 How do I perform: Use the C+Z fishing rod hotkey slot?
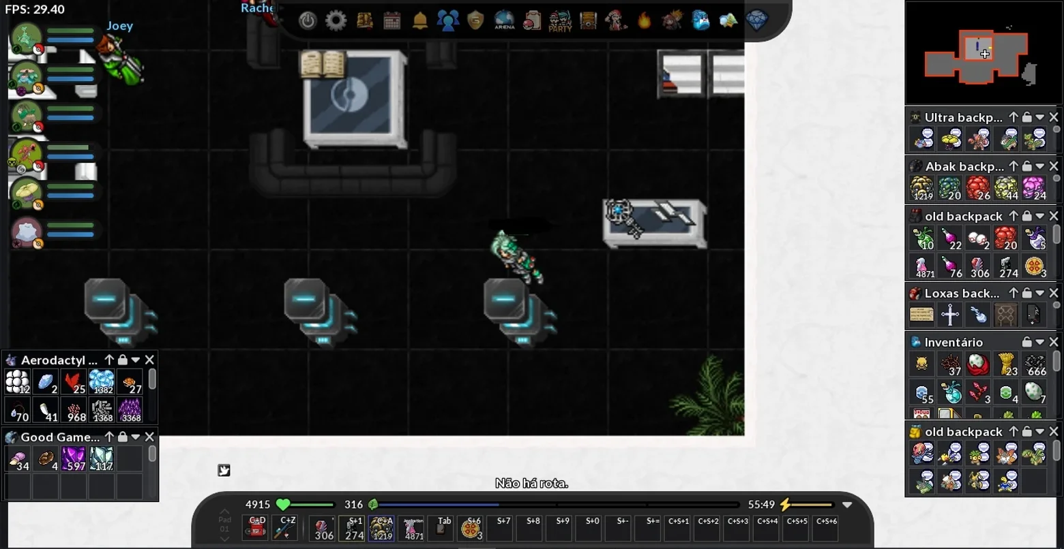tap(284, 528)
